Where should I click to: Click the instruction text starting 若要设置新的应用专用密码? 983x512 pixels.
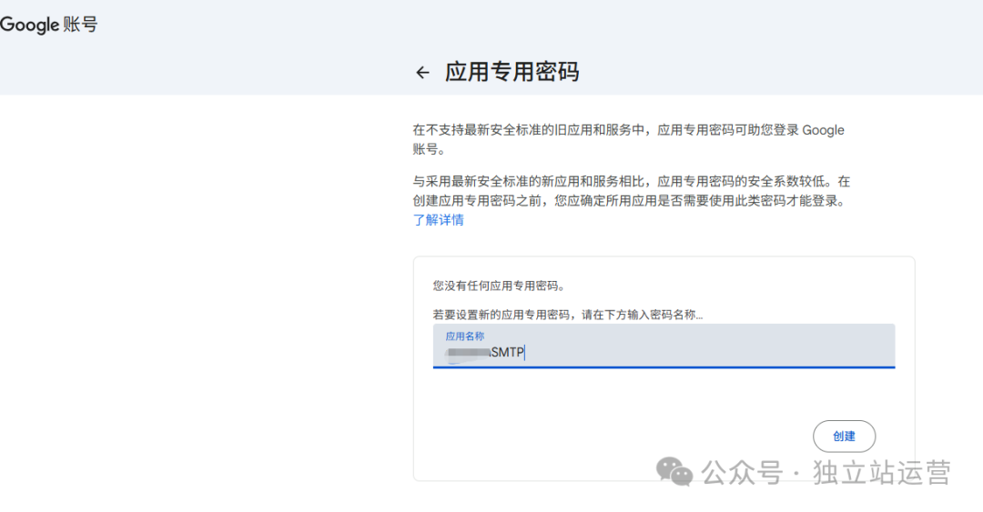point(567,315)
